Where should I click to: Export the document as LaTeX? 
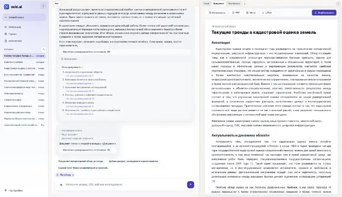click(267, 13)
